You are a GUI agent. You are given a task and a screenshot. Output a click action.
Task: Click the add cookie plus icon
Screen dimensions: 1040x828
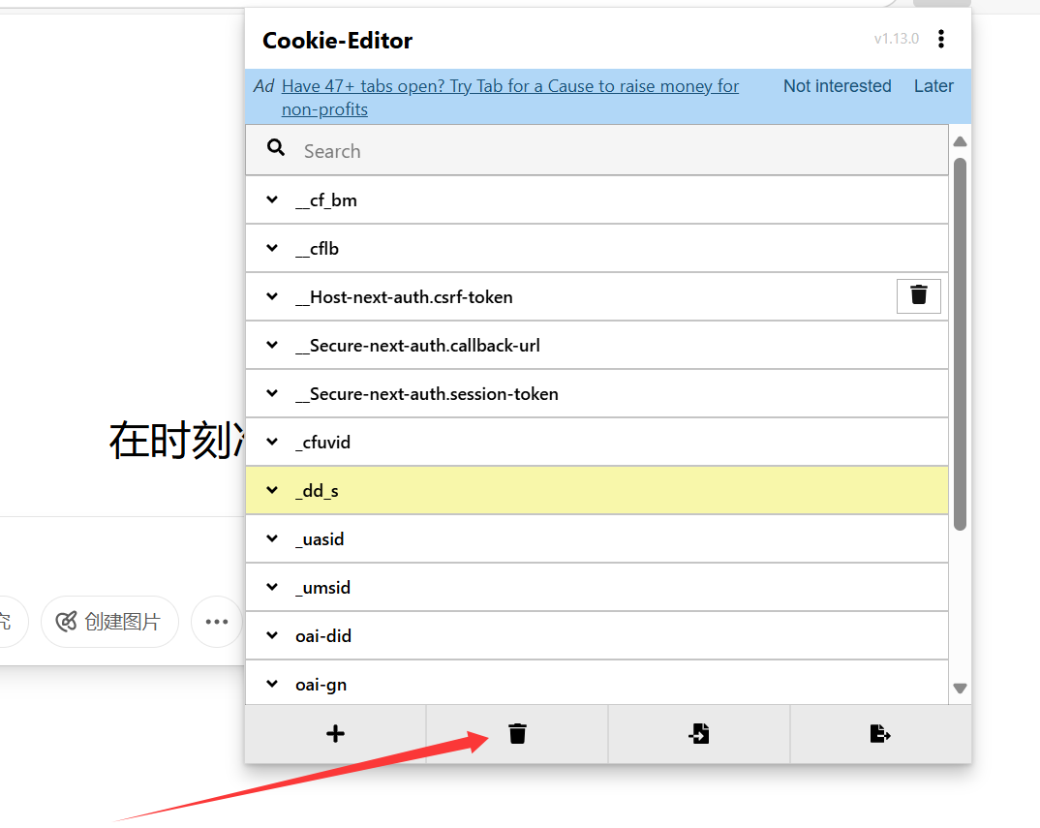point(335,734)
